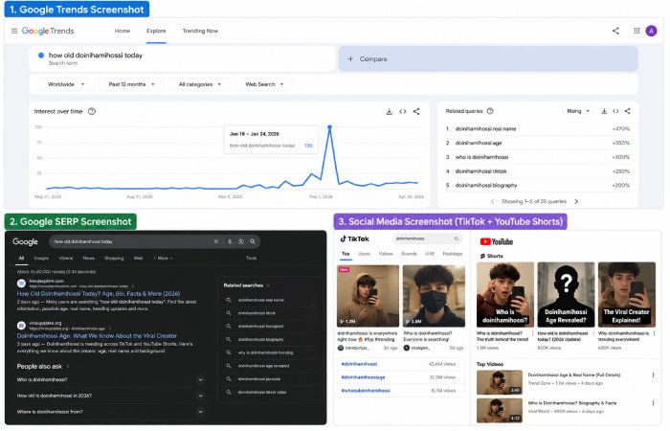Click the #doinihamihossi hashtag on TikTok
The image size is (670, 431).
pyautogui.click(x=359, y=365)
